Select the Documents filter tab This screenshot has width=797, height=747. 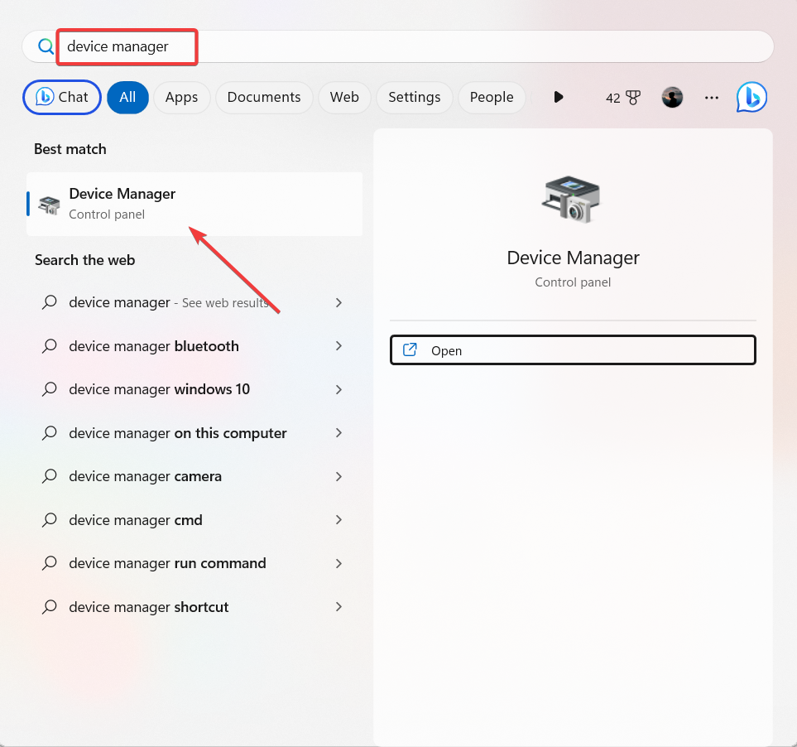click(x=264, y=97)
